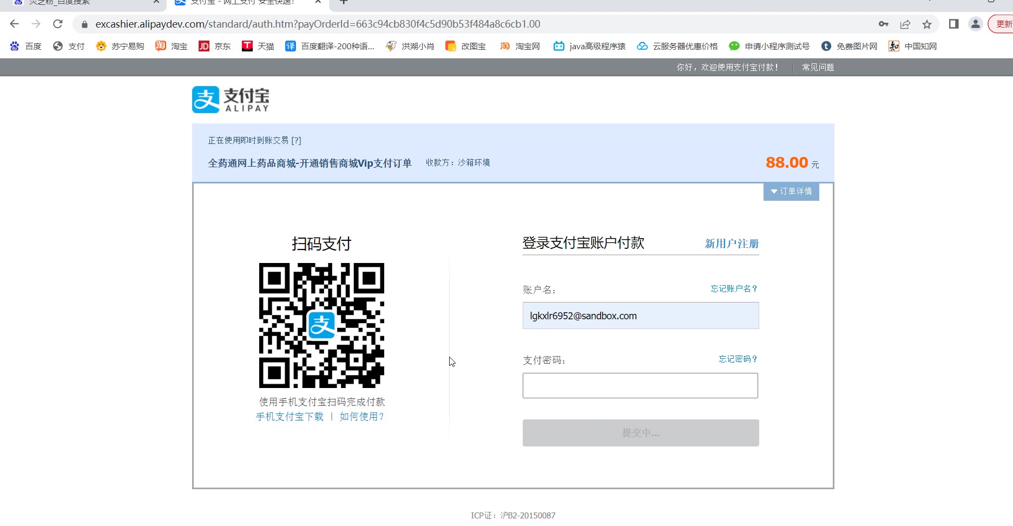The width and height of the screenshot is (1013, 526).
Task: Click the share page icon
Action: pos(905,24)
